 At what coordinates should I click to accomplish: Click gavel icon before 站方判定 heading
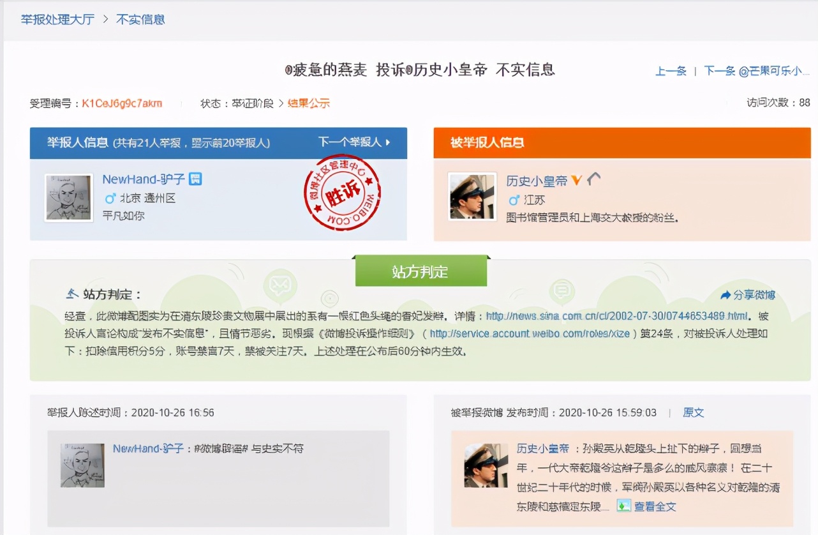pos(73,294)
